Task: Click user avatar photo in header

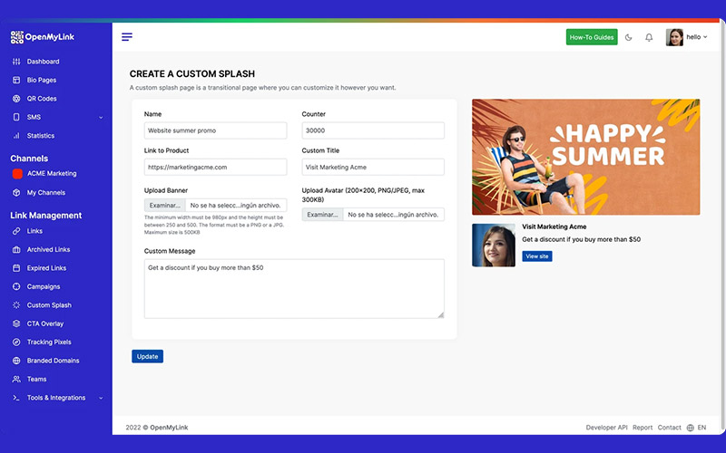Action: pos(674,37)
